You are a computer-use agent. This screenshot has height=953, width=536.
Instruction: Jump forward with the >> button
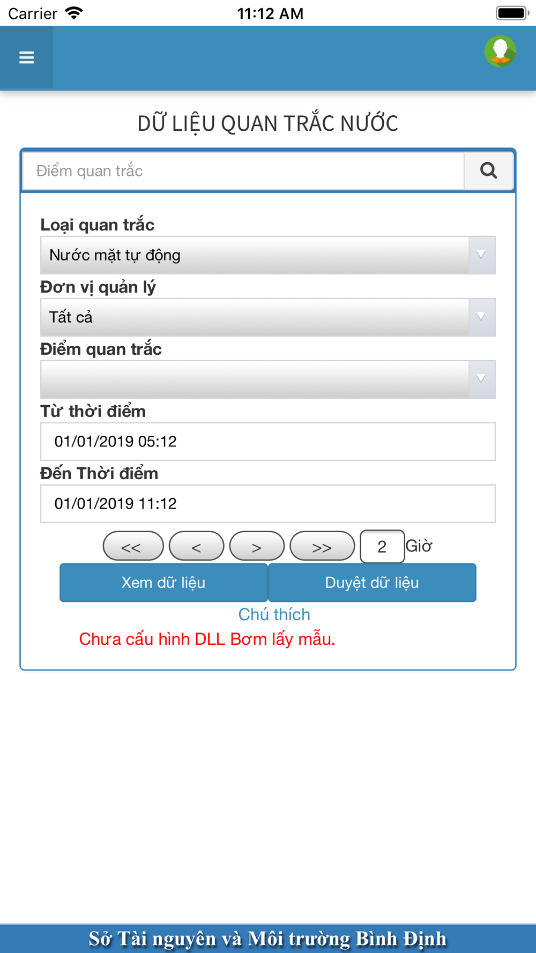click(x=322, y=546)
